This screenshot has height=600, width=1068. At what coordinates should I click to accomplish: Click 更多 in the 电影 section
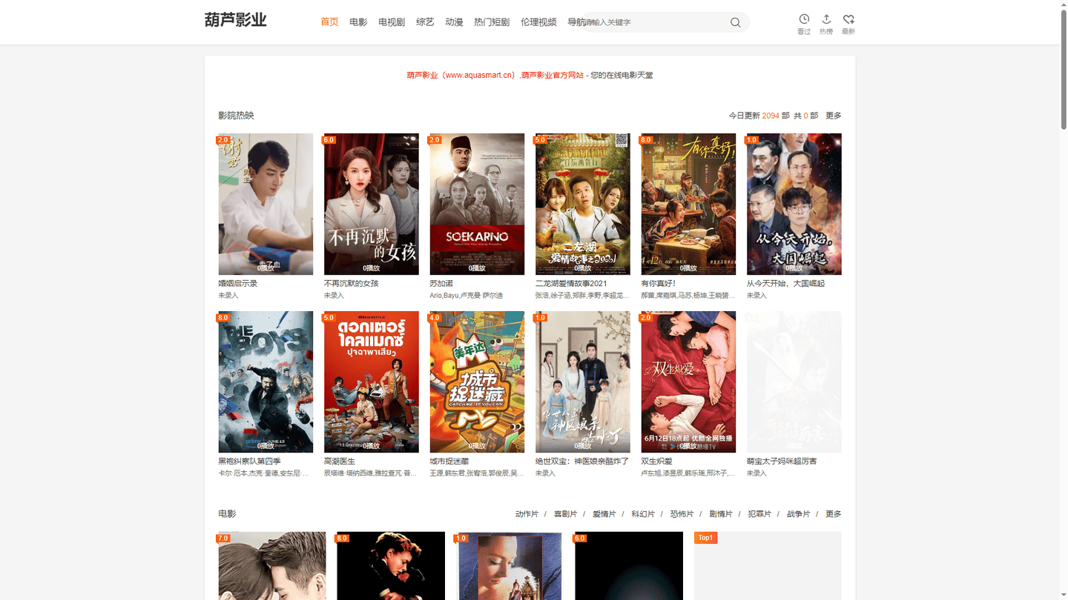[834, 514]
